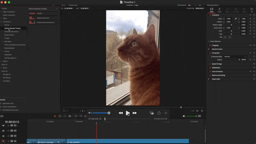Viewport: 256px width, 144px height.
Task: Expand the Jake Wipp folder
Action: click(3, 41)
